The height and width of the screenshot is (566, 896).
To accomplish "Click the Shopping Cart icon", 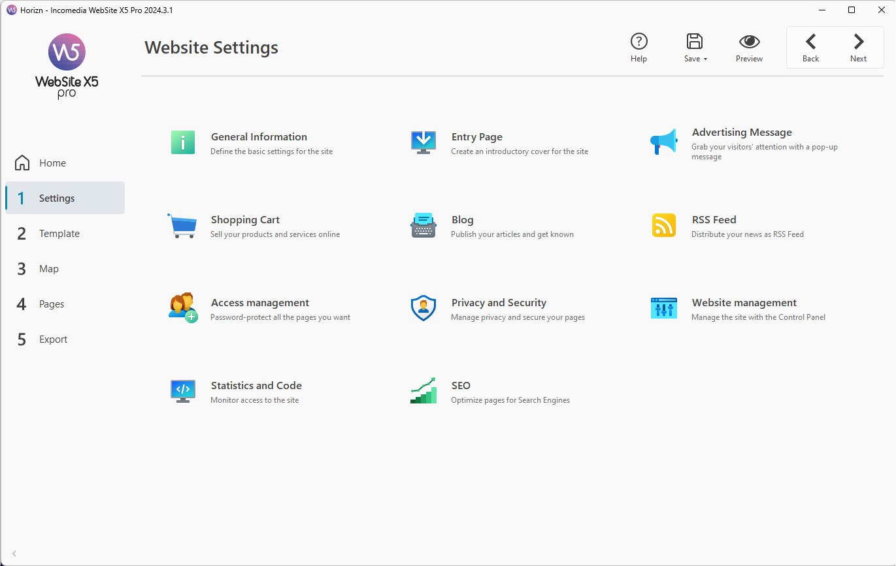I will 182,226.
